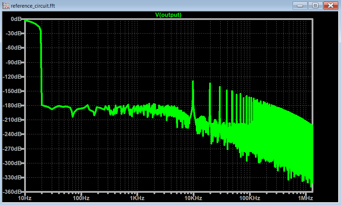Click the 10Hz horizontal axis label
Viewport: 341px width, 205px height.
point(25,198)
